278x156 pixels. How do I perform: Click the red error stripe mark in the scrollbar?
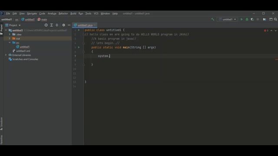[277, 59]
